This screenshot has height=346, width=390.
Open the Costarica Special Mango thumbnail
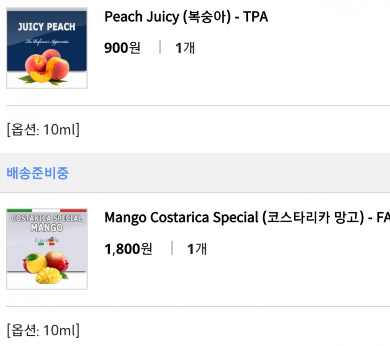(x=47, y=249)
